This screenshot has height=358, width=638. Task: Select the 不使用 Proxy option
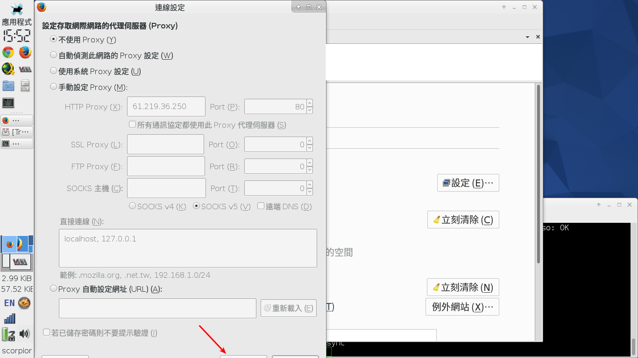click(x=83, y=40)
